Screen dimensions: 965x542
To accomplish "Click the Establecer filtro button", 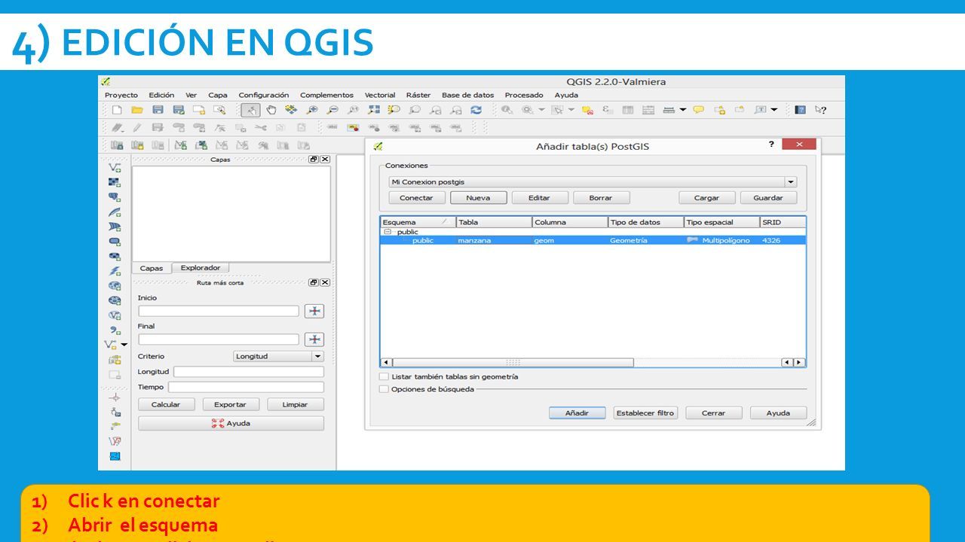I will tap(645, 413).
